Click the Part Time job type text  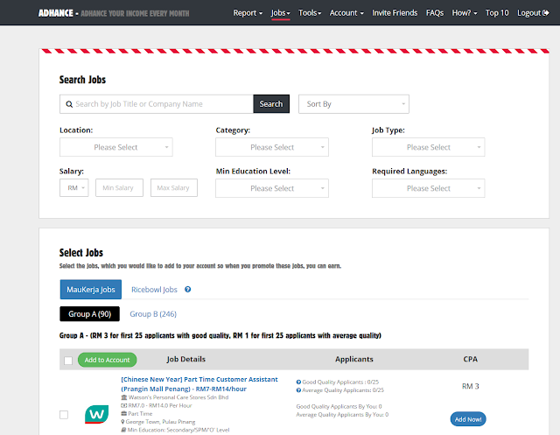point(140,414)
